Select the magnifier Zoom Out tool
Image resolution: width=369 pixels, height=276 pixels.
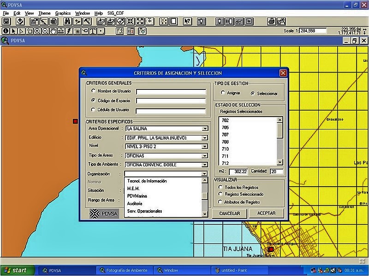(45, 31)
